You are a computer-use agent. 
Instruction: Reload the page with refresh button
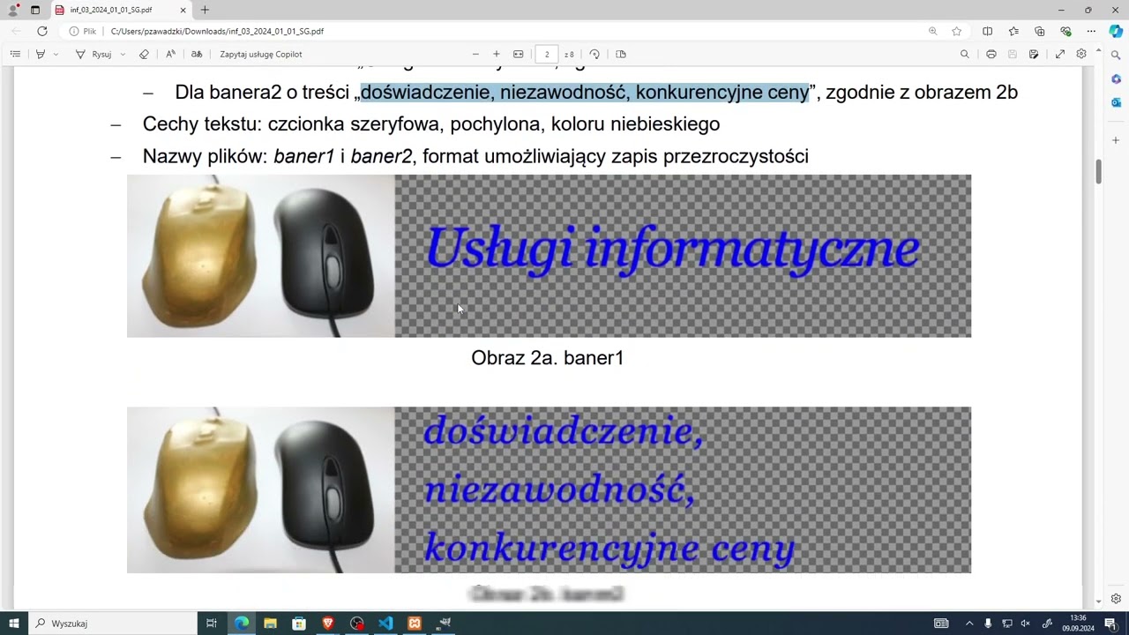(x=41, y=31)
